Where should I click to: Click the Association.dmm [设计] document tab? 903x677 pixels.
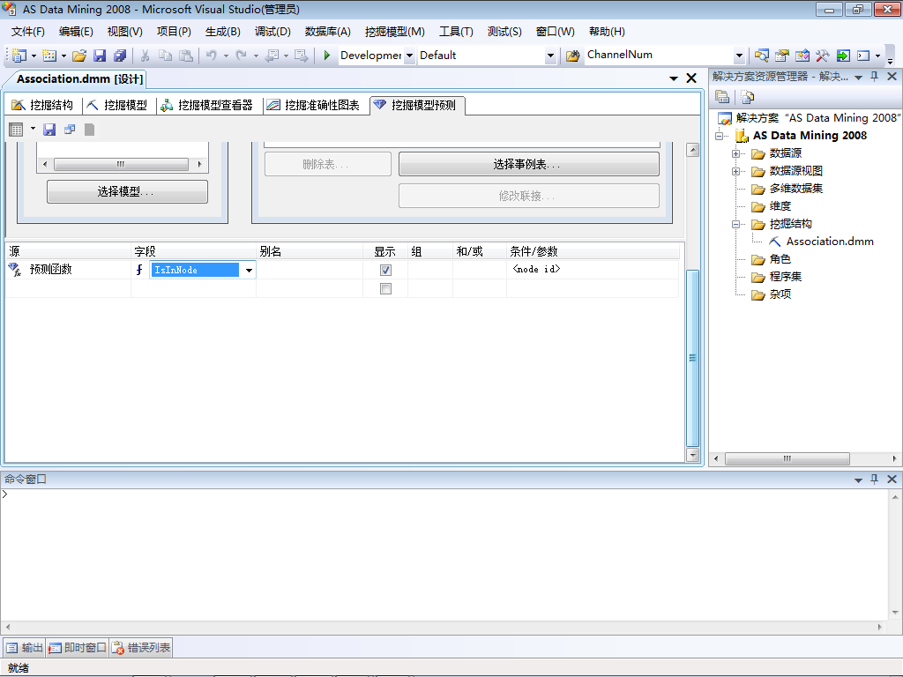pyautogui.click(x=79, y=78)
